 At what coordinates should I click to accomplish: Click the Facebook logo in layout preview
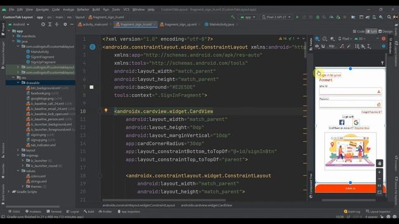point(342,123)
